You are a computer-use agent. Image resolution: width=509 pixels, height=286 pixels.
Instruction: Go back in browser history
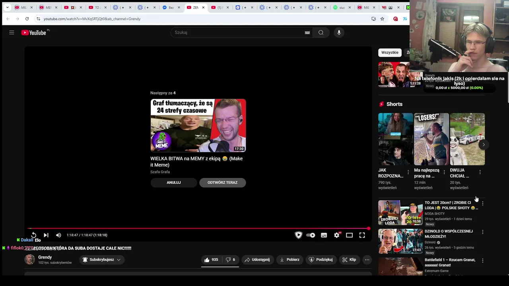coord(8,19)
